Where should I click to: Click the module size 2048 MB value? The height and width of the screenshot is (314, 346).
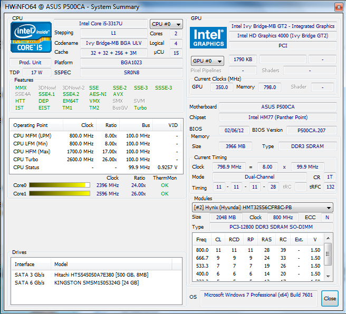pyautogui.click(x=226, y=218)
